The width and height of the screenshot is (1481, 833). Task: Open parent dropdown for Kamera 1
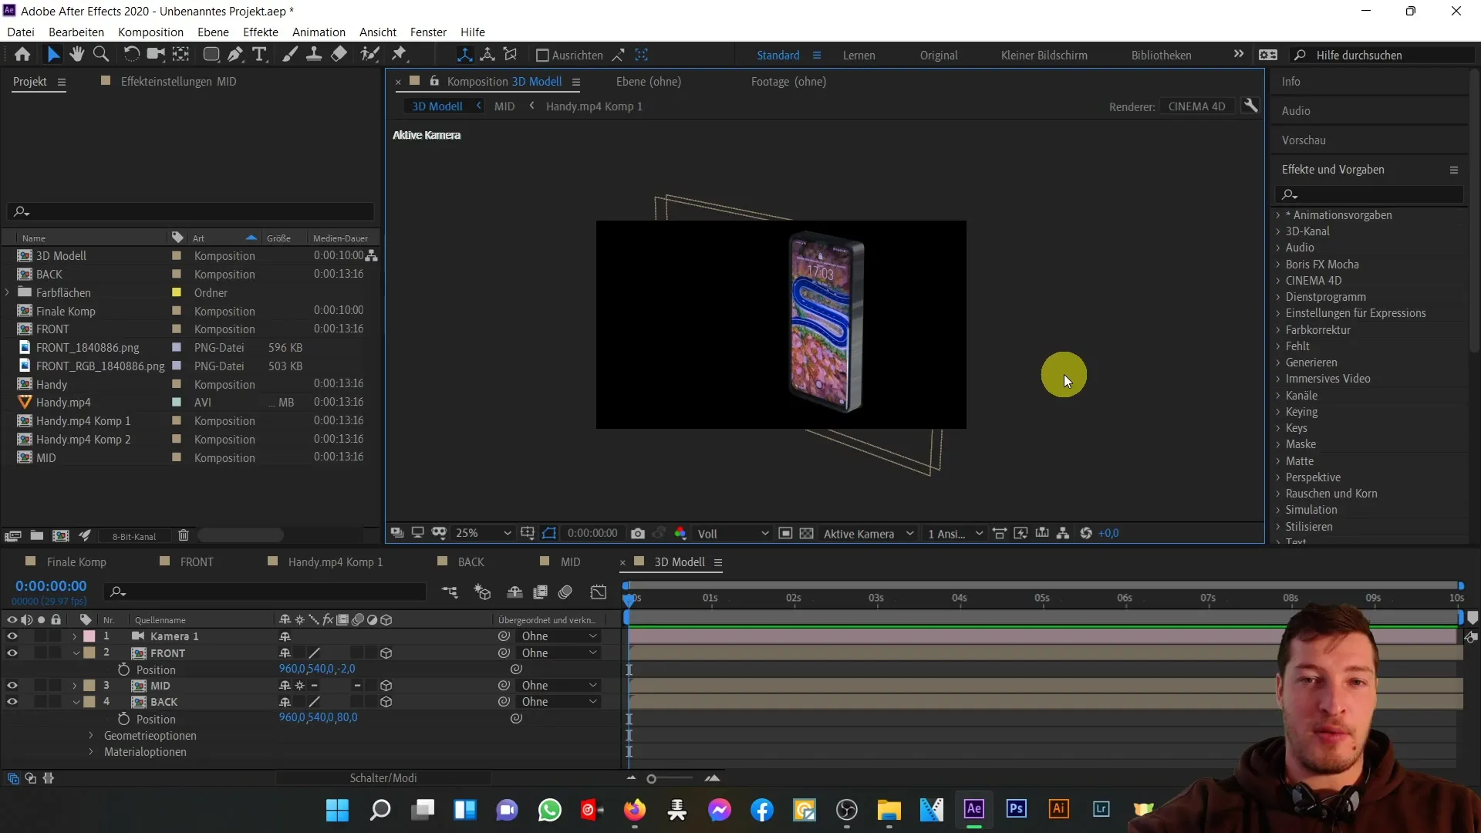tap(558, 636)
